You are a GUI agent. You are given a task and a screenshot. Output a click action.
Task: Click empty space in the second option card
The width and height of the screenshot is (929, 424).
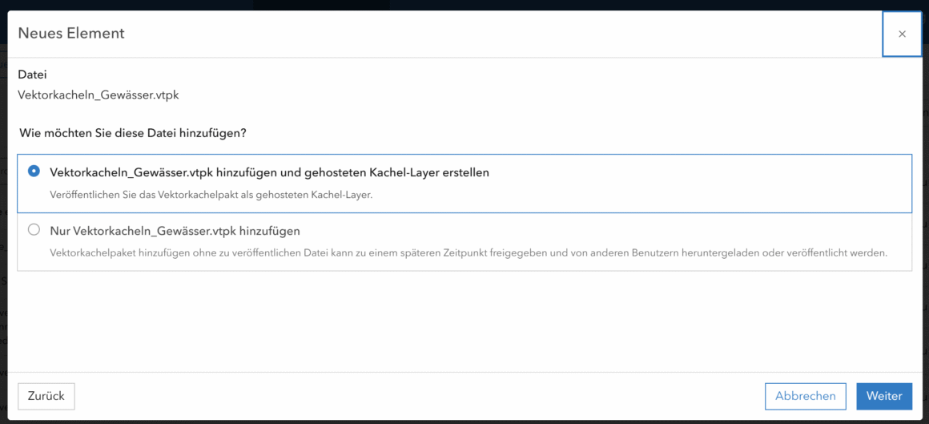[641, 232]
